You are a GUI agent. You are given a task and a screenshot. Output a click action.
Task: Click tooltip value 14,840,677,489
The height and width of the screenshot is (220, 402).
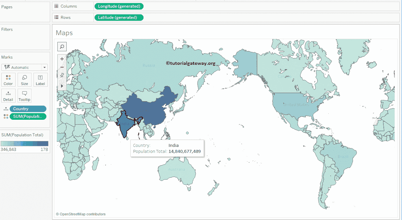185,151
